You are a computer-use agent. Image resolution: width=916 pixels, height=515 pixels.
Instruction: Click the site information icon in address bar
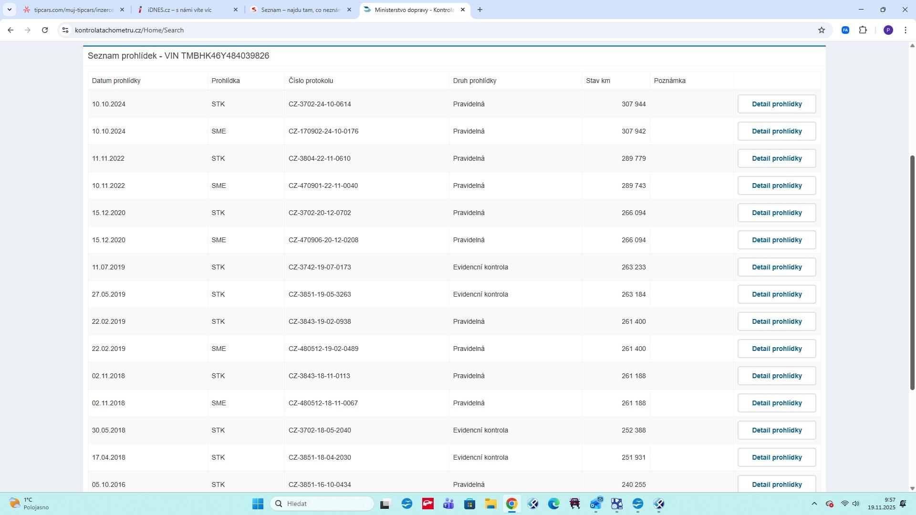(65, 30)
